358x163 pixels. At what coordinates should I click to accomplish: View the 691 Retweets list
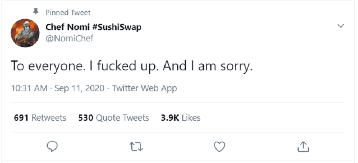coord(40,118)
